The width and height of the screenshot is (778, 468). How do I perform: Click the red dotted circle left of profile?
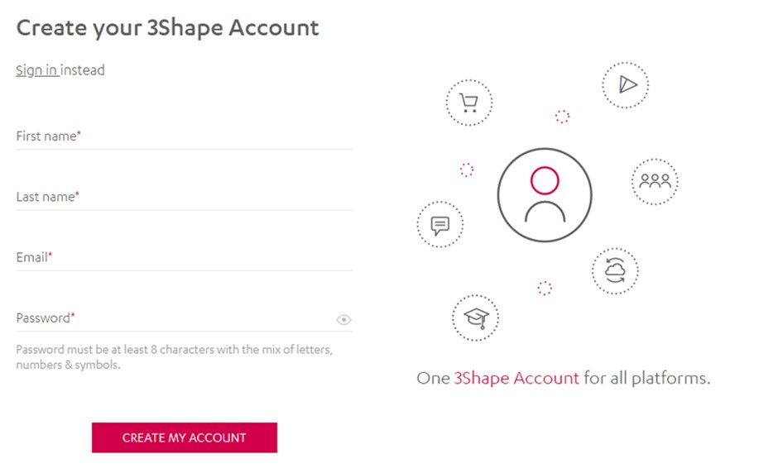pos(467,170)
